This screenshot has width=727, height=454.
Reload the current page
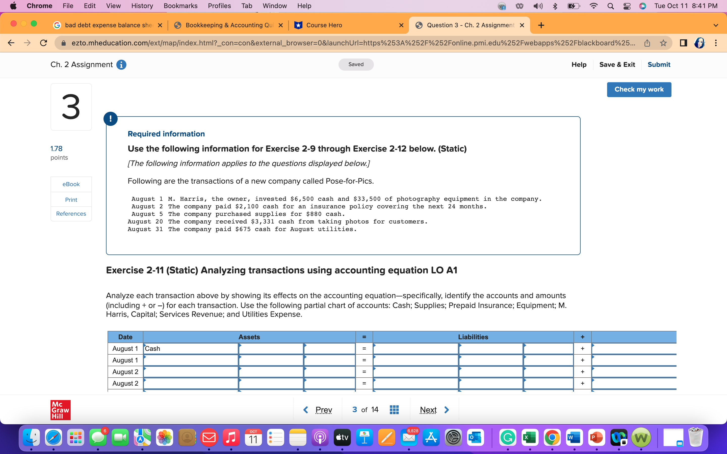43,43
